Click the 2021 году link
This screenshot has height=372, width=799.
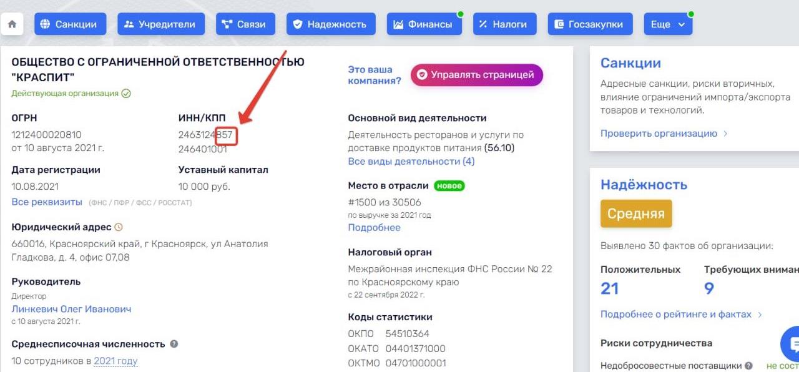click(x=115, y=361)
